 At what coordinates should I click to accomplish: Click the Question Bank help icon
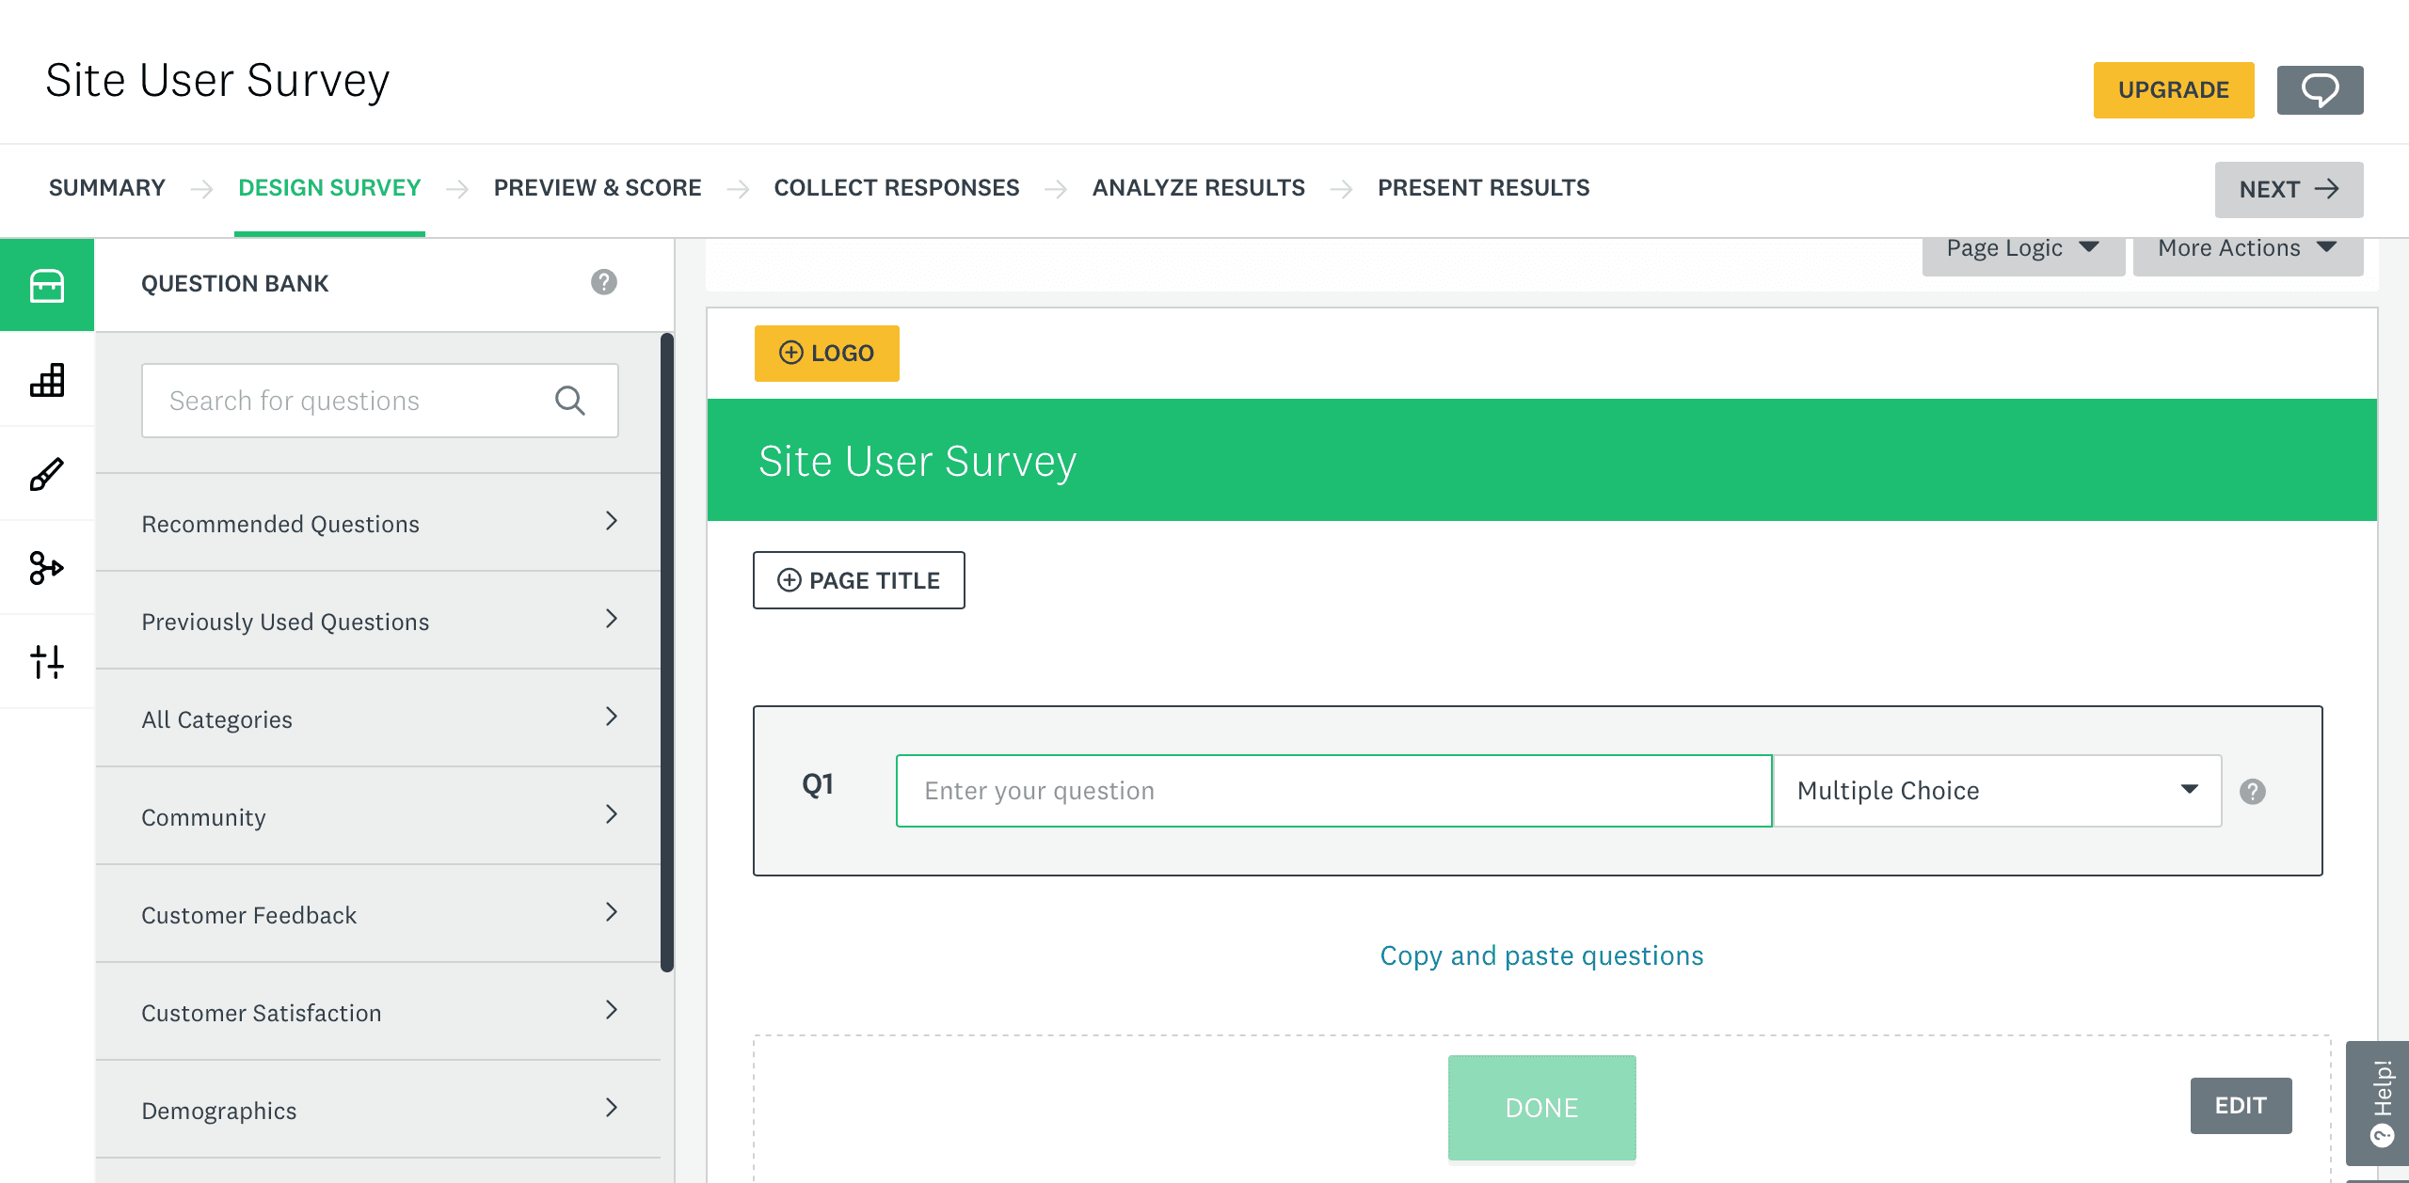coord(604,282)
